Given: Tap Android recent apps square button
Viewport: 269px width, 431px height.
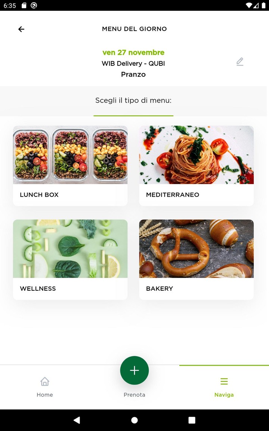Looking at the screenshot, I should click(192, 420).
